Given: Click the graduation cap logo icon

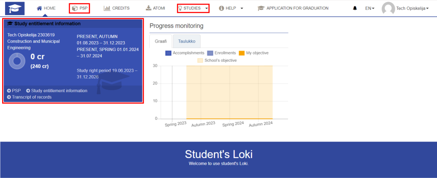Looking at the screenshot, I should [x=15, y=8].
